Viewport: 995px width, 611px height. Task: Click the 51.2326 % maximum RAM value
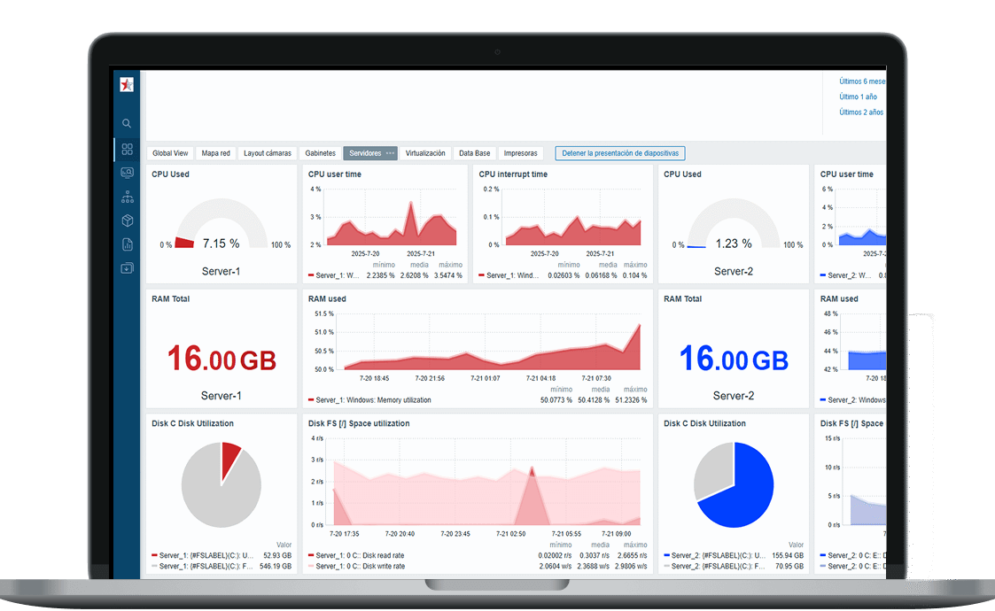631,400
